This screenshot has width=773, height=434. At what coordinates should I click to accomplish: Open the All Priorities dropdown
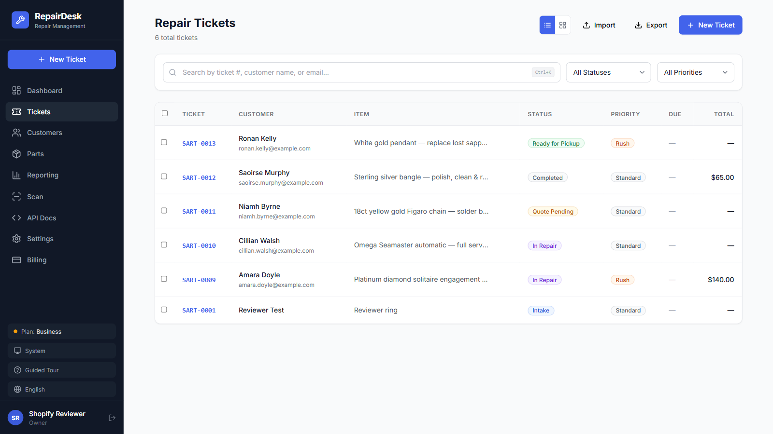[696, 72]
